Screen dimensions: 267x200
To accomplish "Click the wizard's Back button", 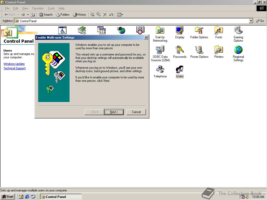I will coord(94,112).
